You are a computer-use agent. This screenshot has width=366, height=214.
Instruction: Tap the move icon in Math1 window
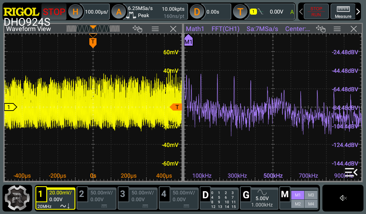point(321,29)
